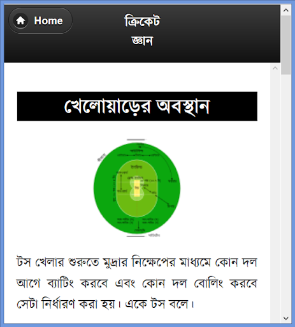Click the house icon in the header
Screen dimensions: 295x327
(x=20, y=20)
